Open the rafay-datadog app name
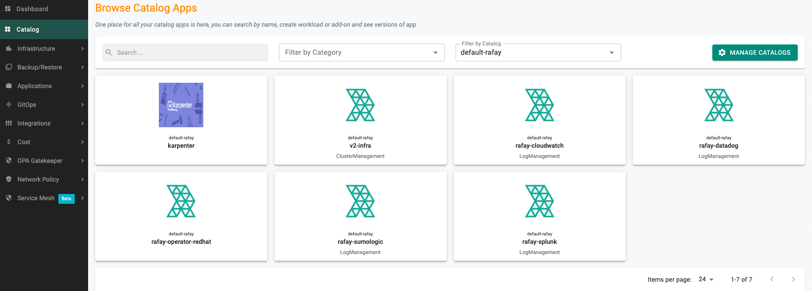Image resolution: width=812 pixels, height=291 pixels. point(719,145)
